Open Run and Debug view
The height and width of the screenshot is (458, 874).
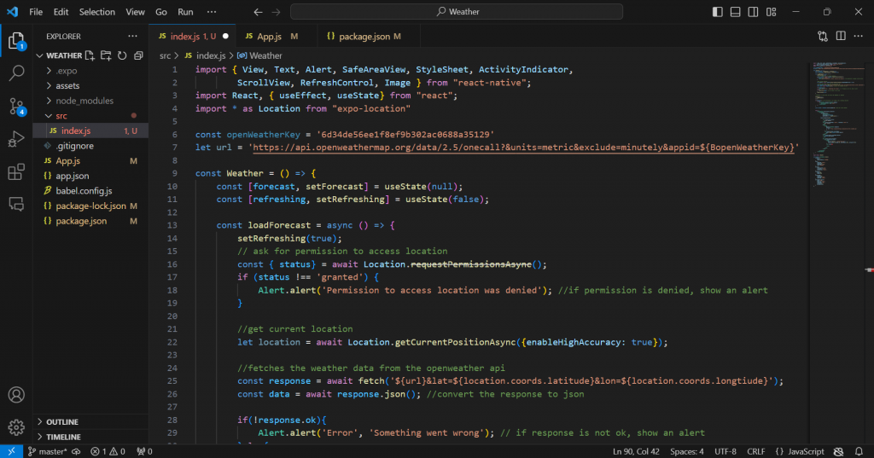(17, 139)
